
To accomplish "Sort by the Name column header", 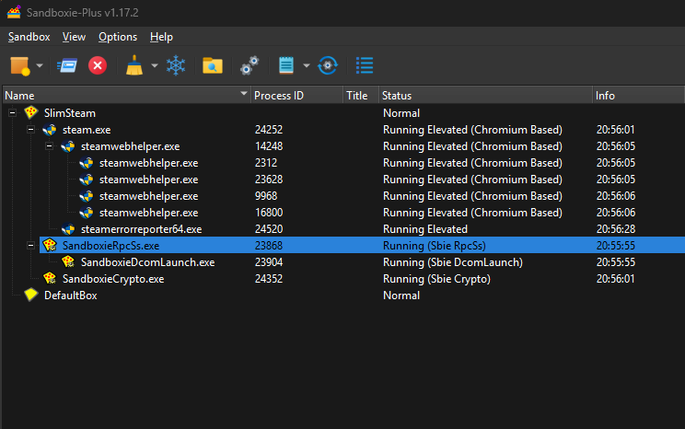I will click(x=127, y=95).
